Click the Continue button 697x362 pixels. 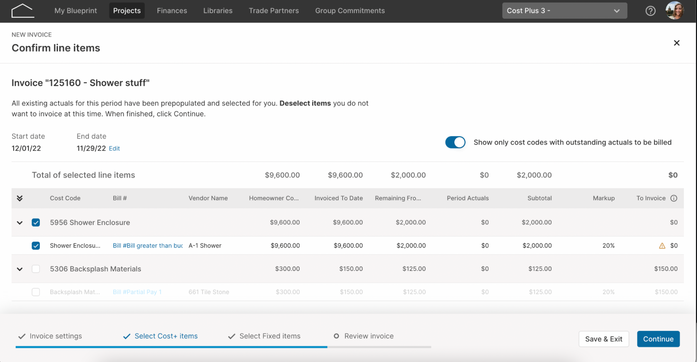(658, 339)
